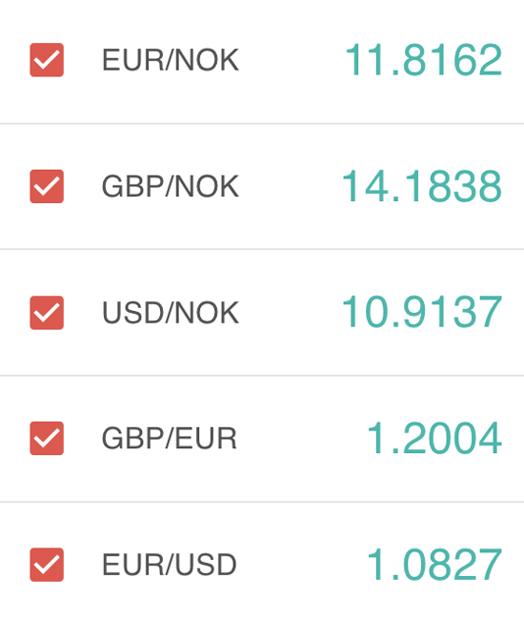Select the 14.1838 rate value
This screenshot has height=620, width=524.
(x=422, y=186)
